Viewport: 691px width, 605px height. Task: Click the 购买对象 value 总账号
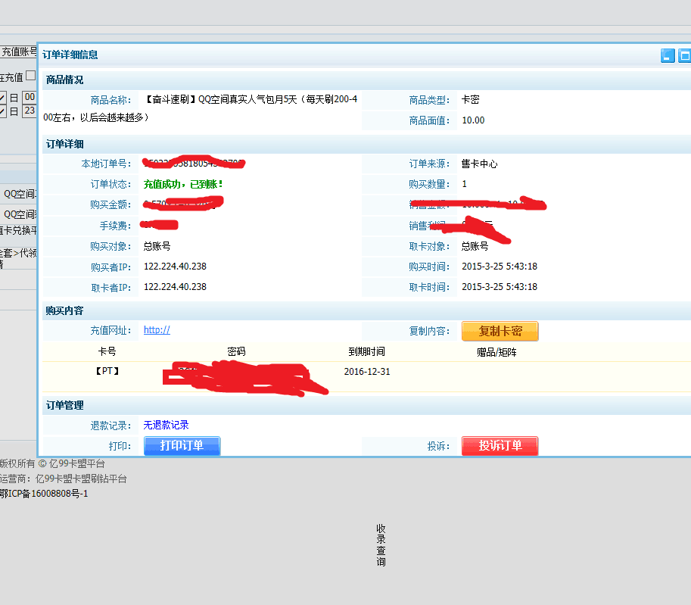coord(157,246)
